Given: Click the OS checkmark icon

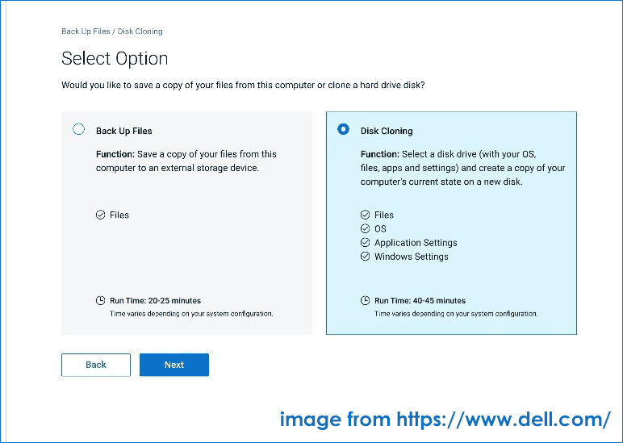Looking at the screenshot, I should (365, 228).
